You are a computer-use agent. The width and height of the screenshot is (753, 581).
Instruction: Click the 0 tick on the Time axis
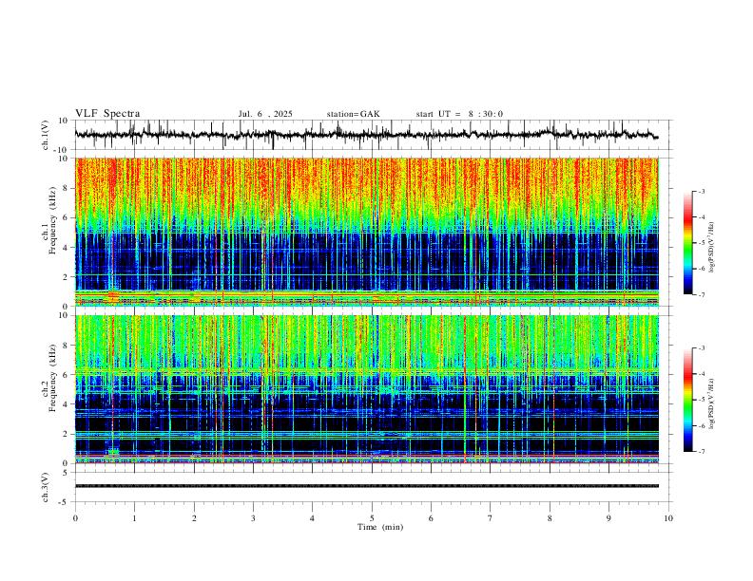(75, 518)
